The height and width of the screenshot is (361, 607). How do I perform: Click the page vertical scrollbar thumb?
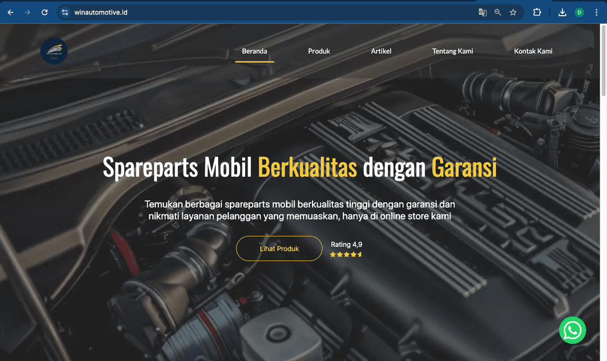click(x=603, y=60)
